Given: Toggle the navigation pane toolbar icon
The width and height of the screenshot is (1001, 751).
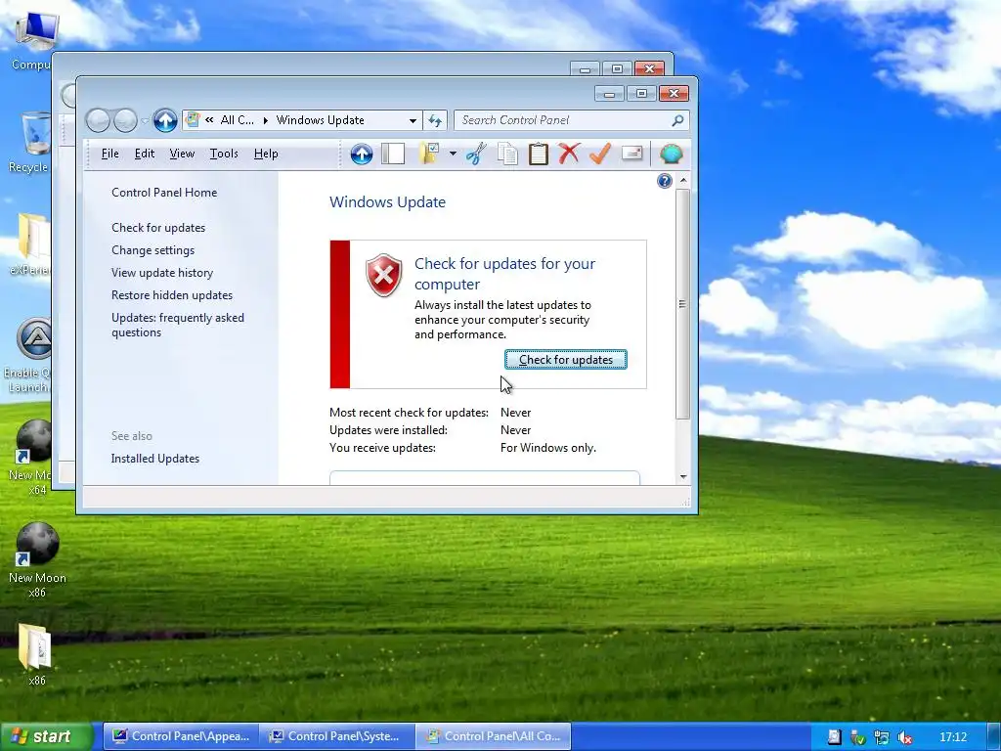Looking at the screenshot, I should 393,154.
